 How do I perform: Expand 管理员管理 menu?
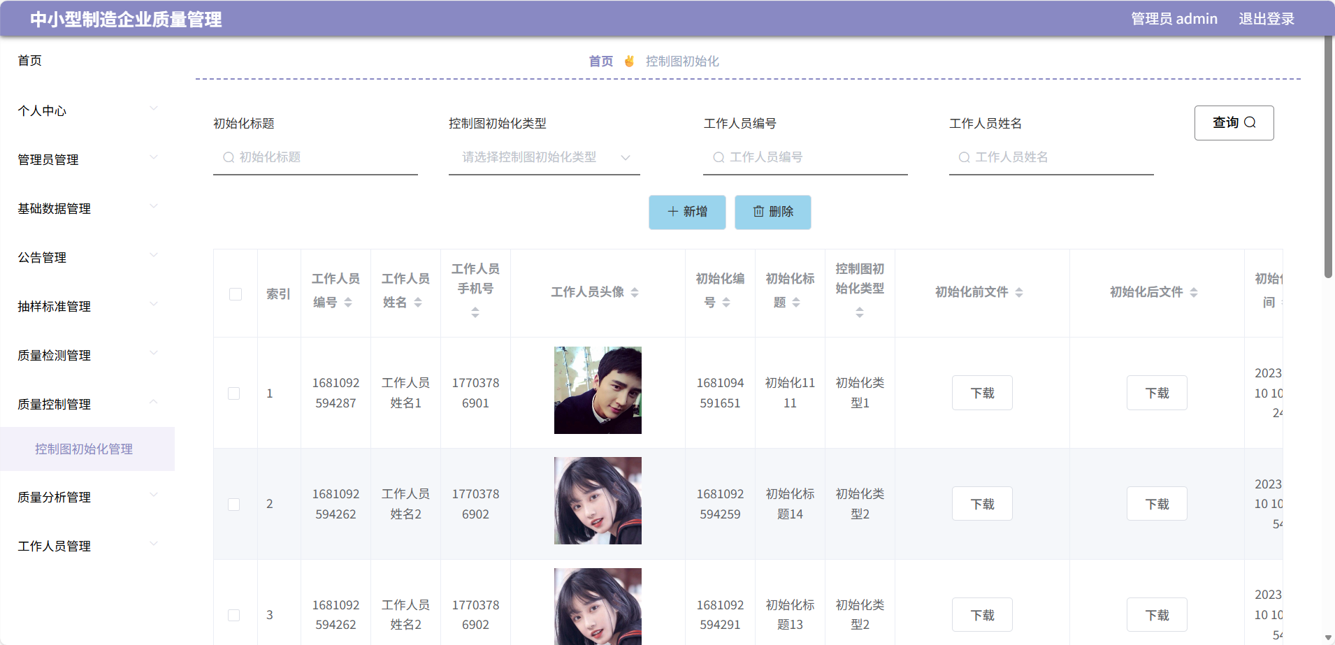tap(87, 159)
